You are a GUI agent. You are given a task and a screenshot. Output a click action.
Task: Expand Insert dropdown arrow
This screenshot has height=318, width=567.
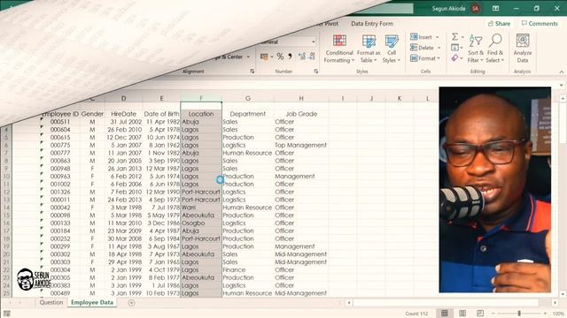pos(437,37)
